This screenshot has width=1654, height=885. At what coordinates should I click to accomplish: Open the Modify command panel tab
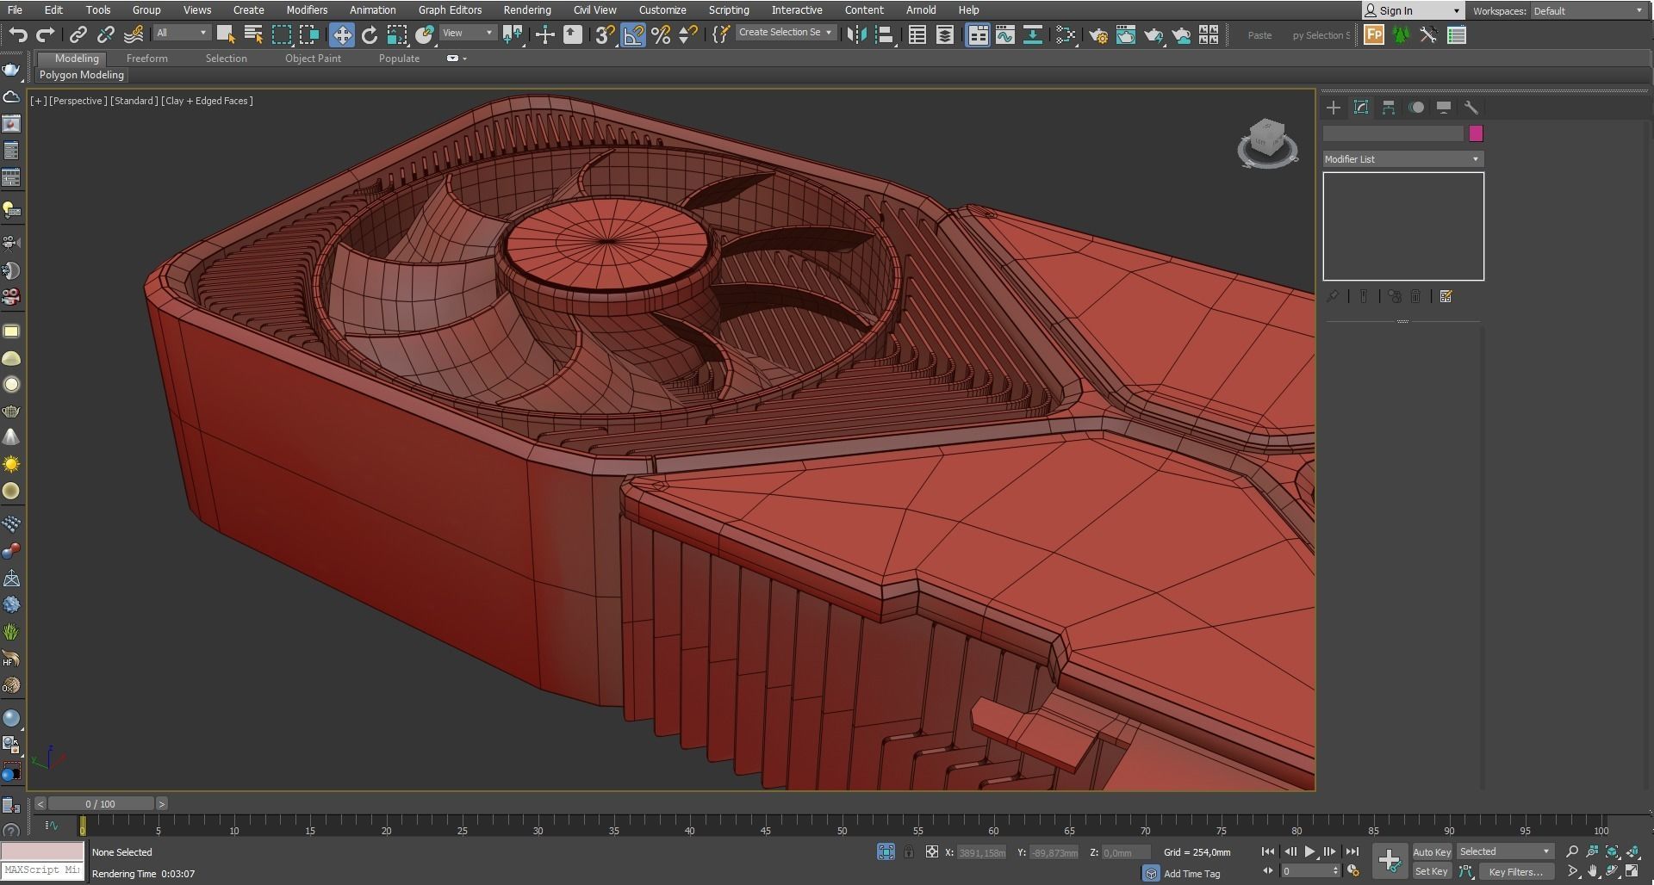click(1361, 108)
